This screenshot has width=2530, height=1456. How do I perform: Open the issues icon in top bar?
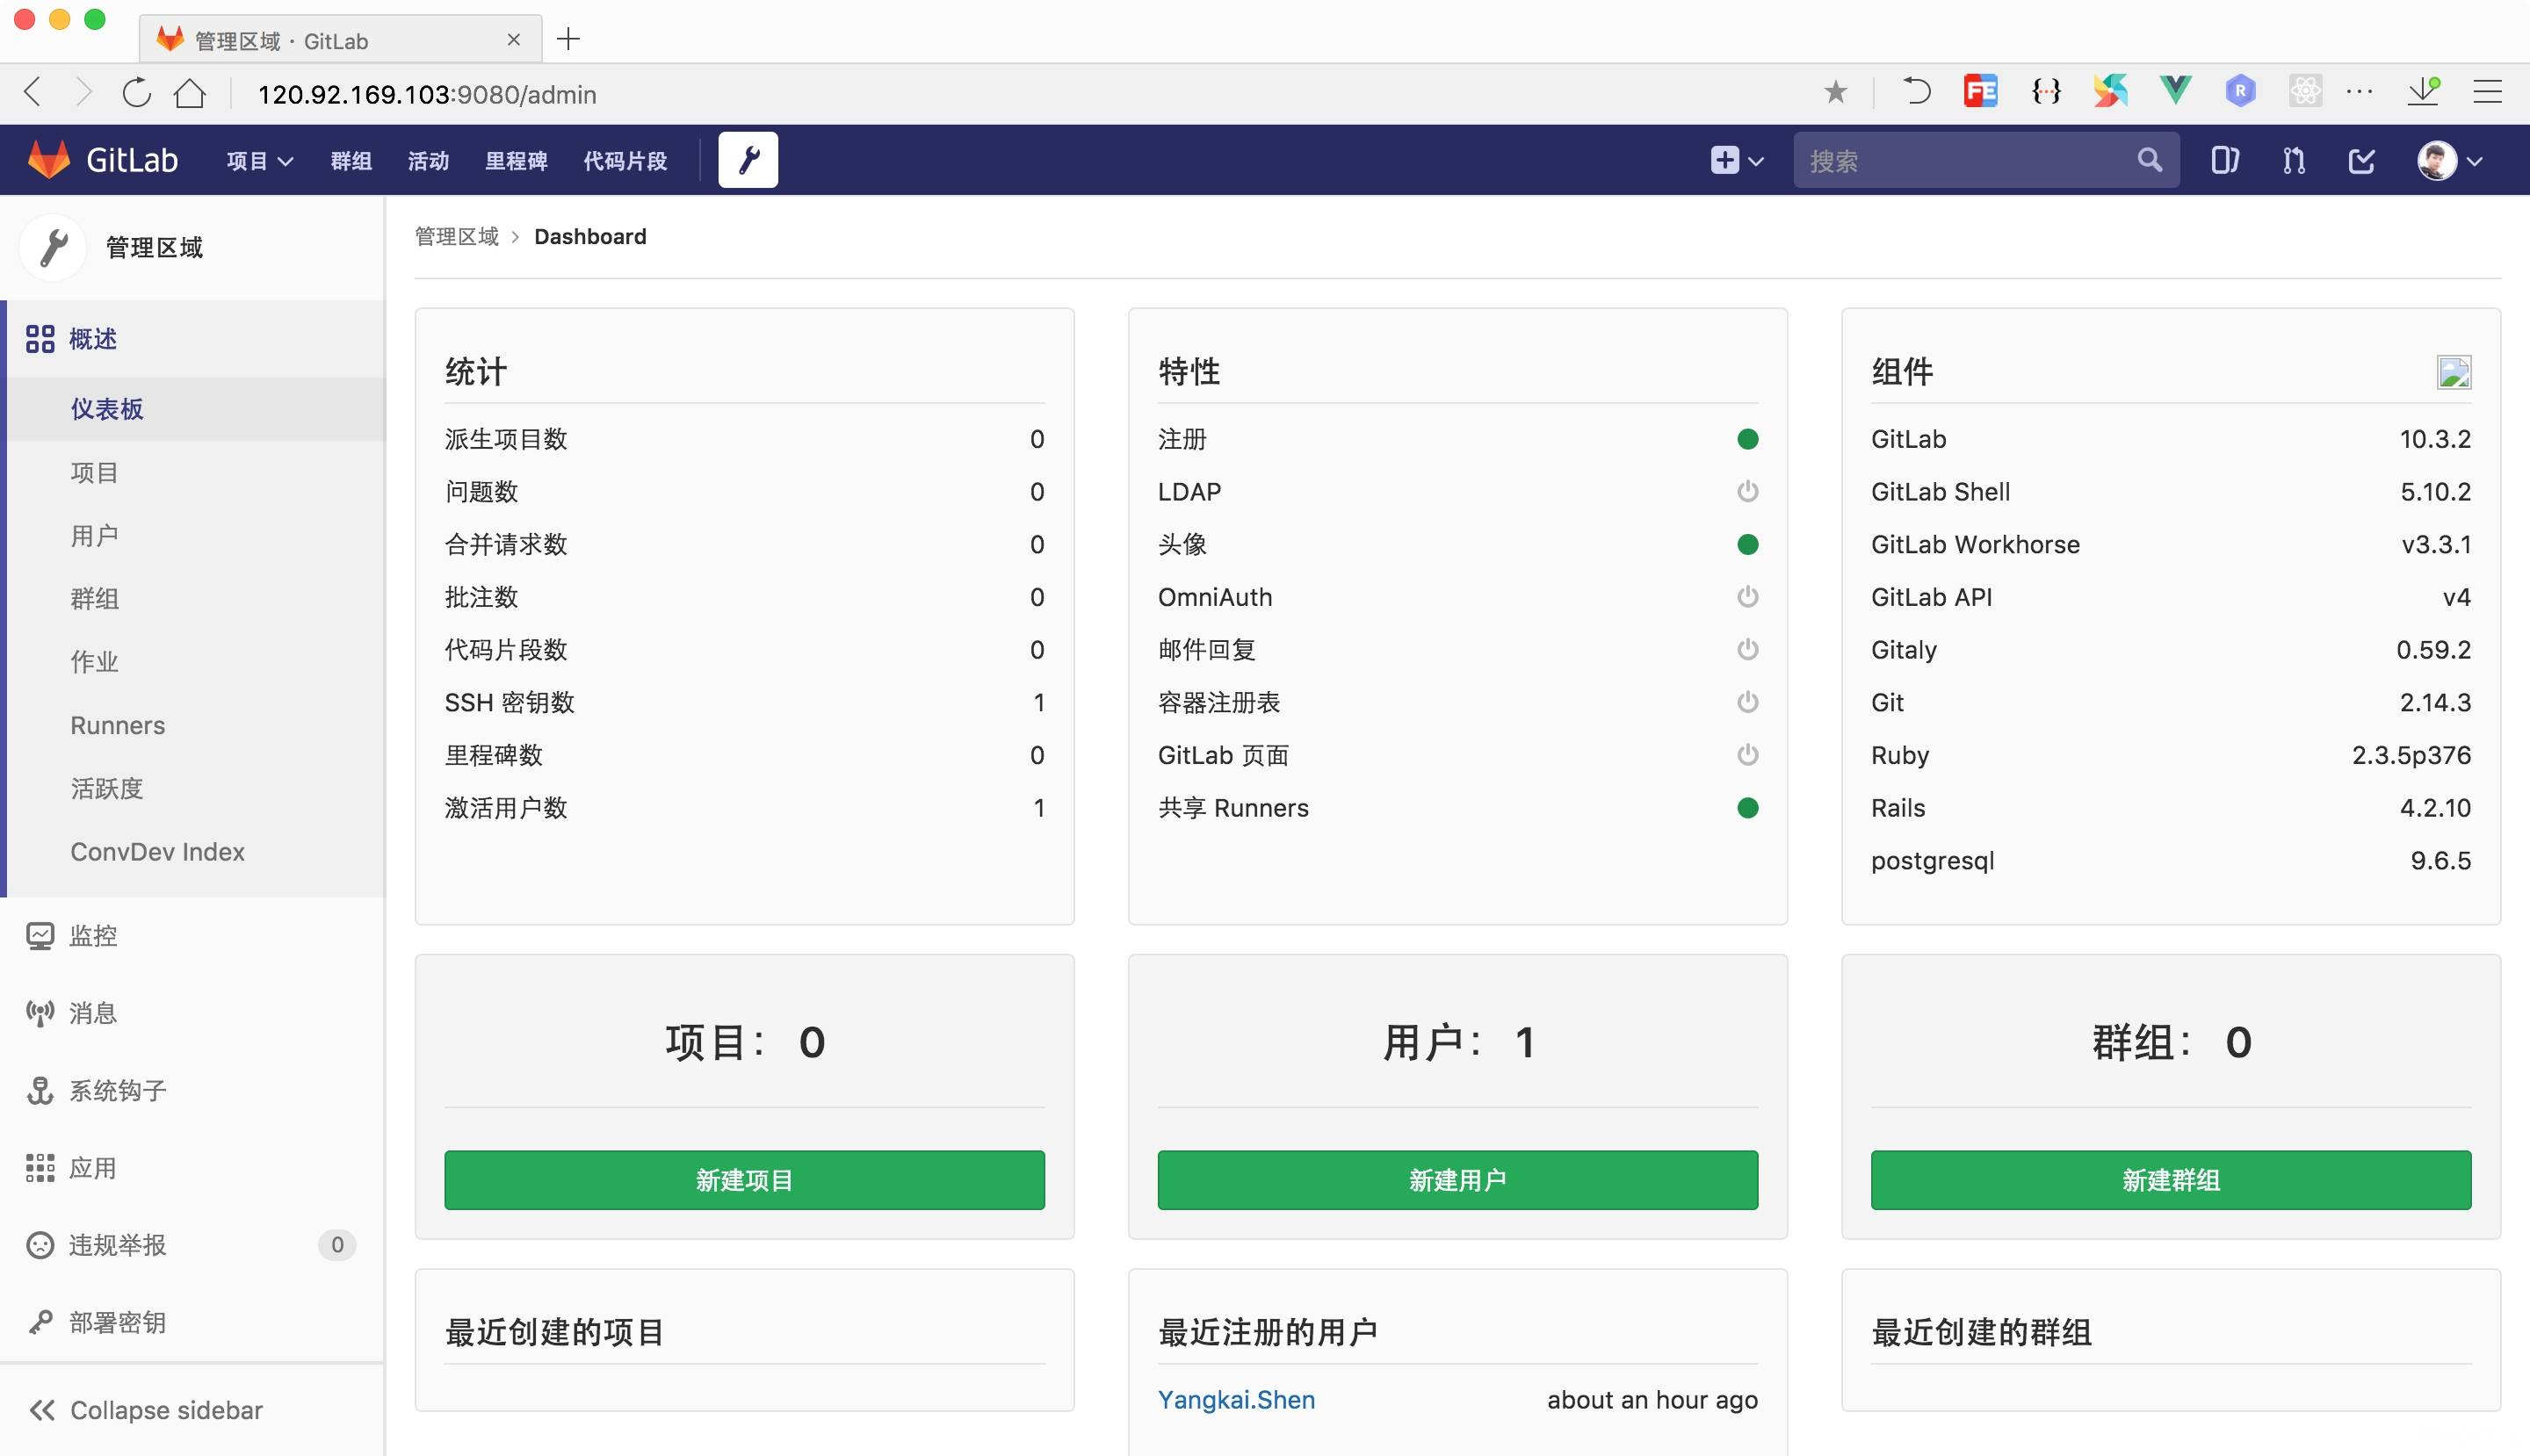click(x=2224, y=160)
